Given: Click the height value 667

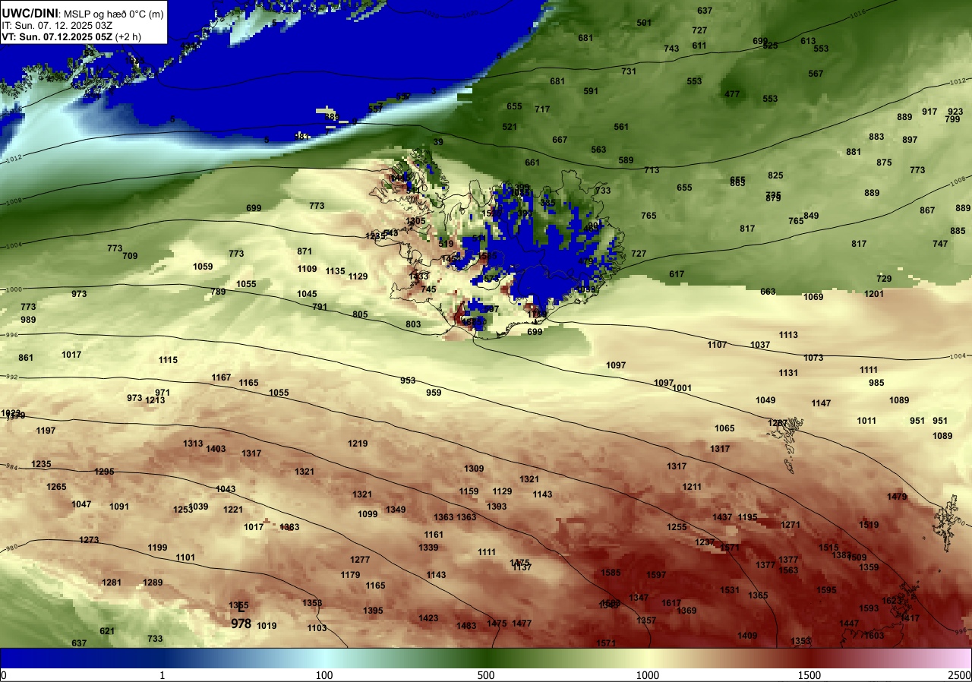Looking at the screenshot, I should [x=560, y=140].
